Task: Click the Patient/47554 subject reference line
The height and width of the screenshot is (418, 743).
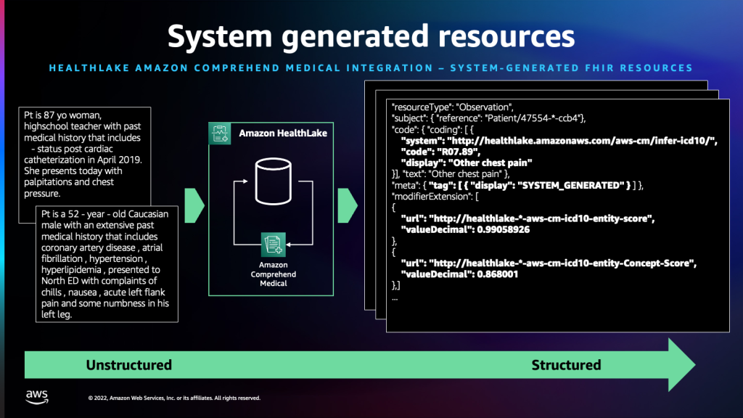Action: [488, 118]
